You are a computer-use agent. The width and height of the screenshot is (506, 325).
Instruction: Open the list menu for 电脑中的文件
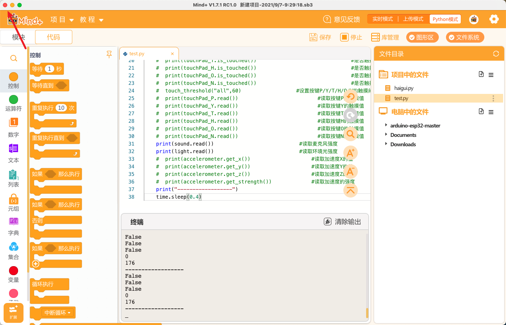click(491, 112)
